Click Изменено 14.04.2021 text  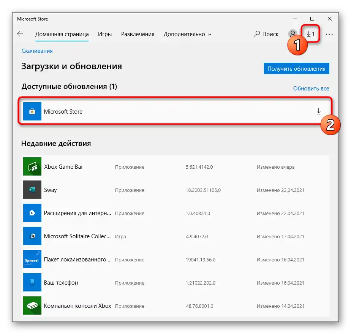click(280, 306)
